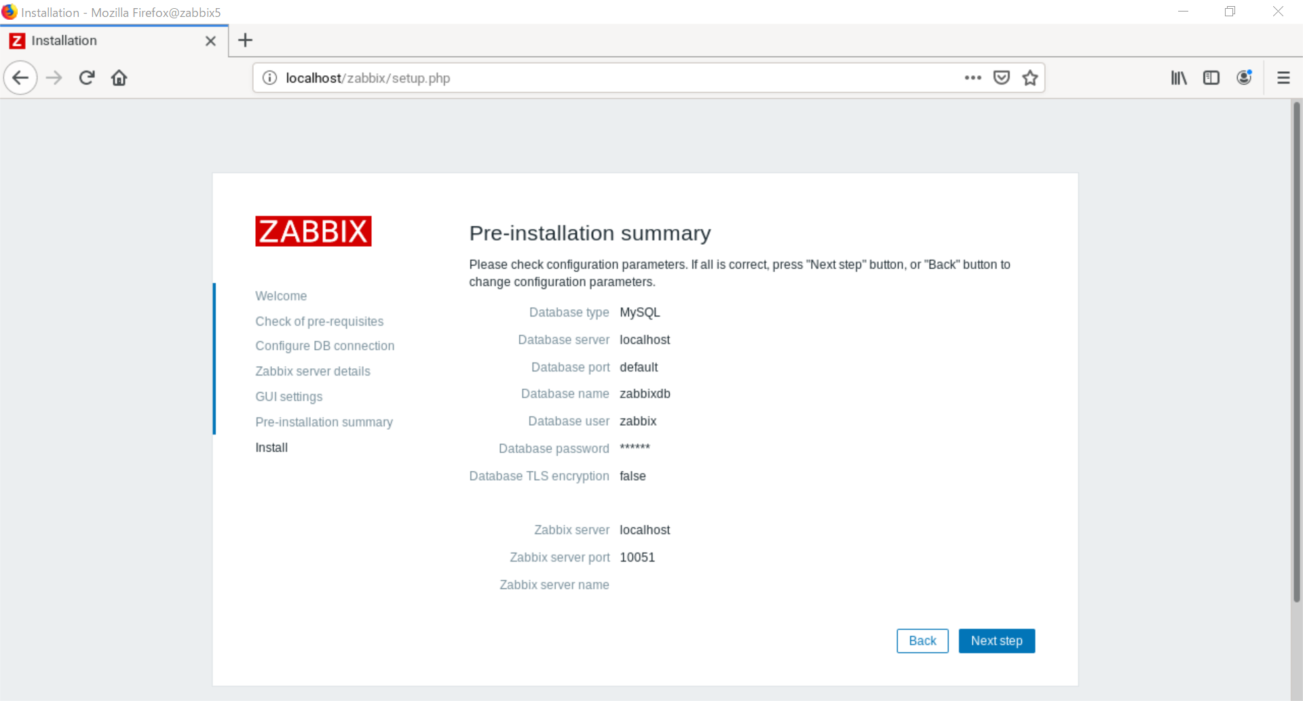The height and width of the screenshot is (701, 1303).
Task: Select the Welcome setup step
Action: 281,296
